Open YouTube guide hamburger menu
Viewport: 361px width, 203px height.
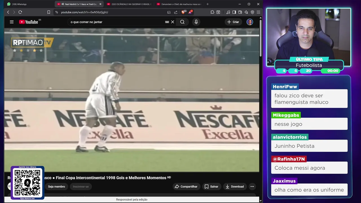(x=12, y=22)
